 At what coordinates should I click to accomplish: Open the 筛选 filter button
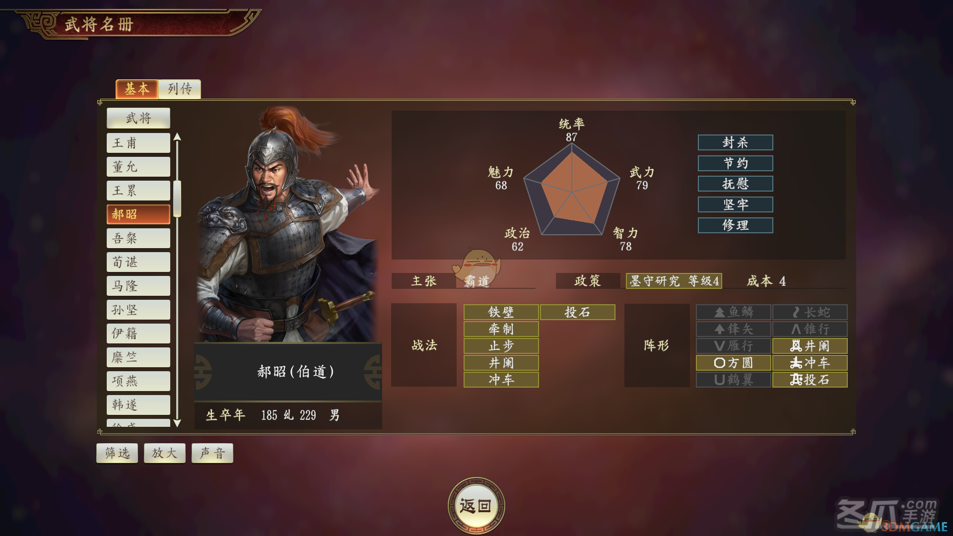pos(117,453)
